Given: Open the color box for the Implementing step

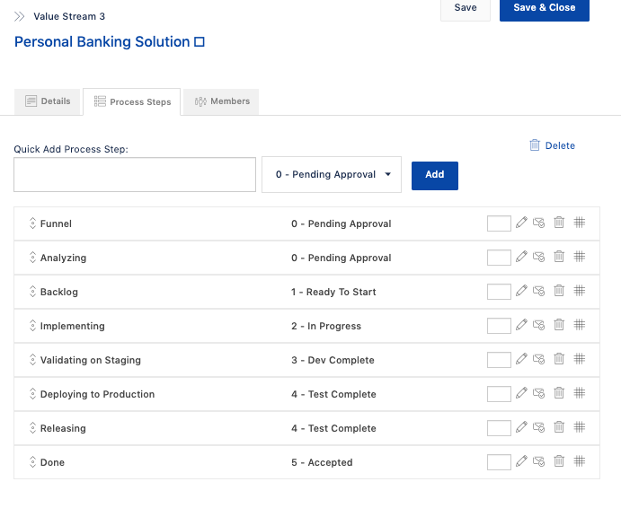Looking at the screenshot, I should 499,326.
